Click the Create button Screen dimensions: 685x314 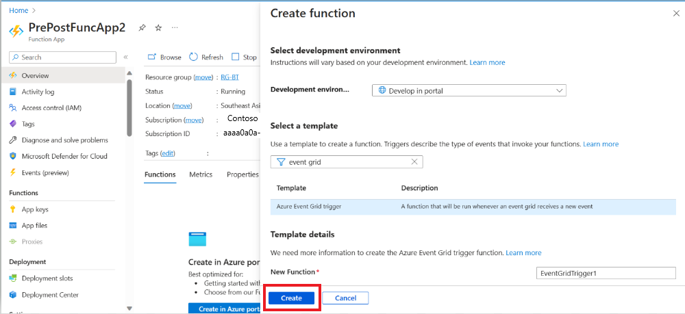(291, 298)
